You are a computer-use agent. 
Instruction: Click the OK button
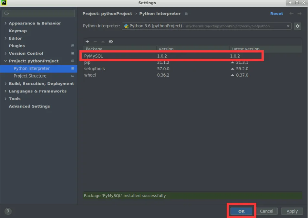(x=241, y=211)
